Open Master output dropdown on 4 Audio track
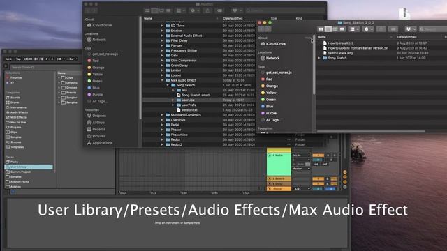 pyautogui.click(x=301, y=169)
